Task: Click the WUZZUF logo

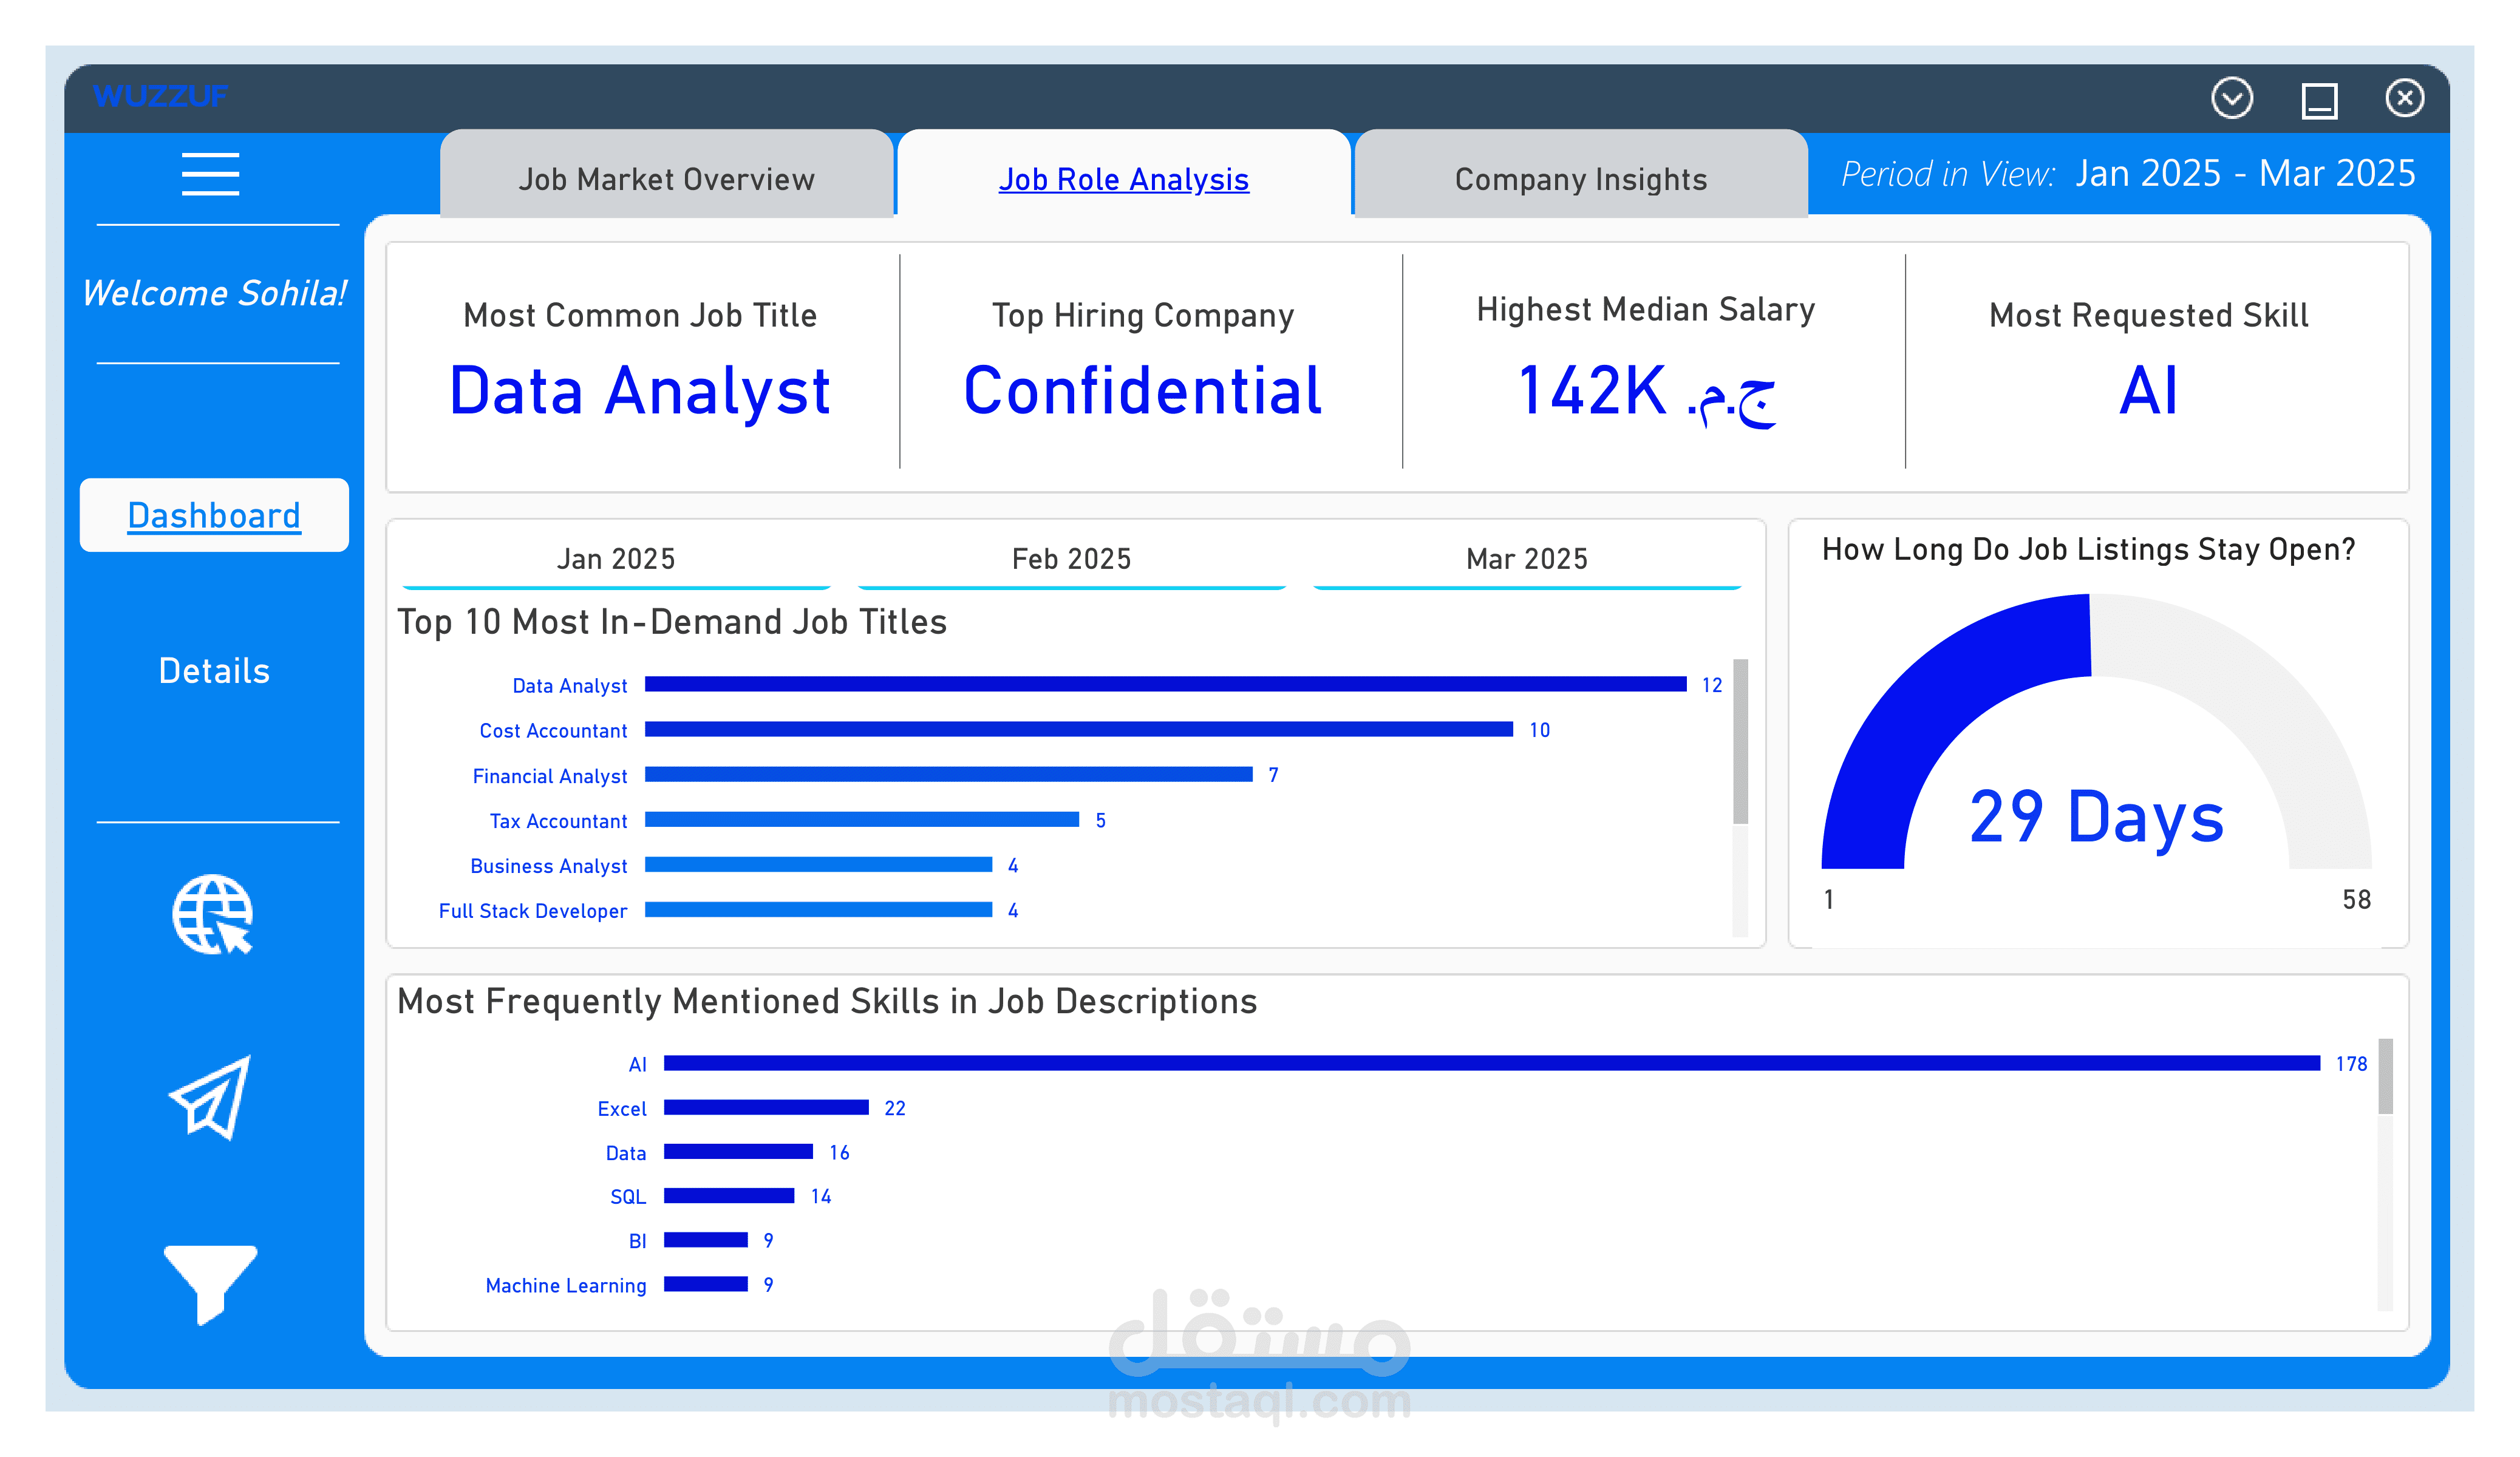Action: coord(160,97)
